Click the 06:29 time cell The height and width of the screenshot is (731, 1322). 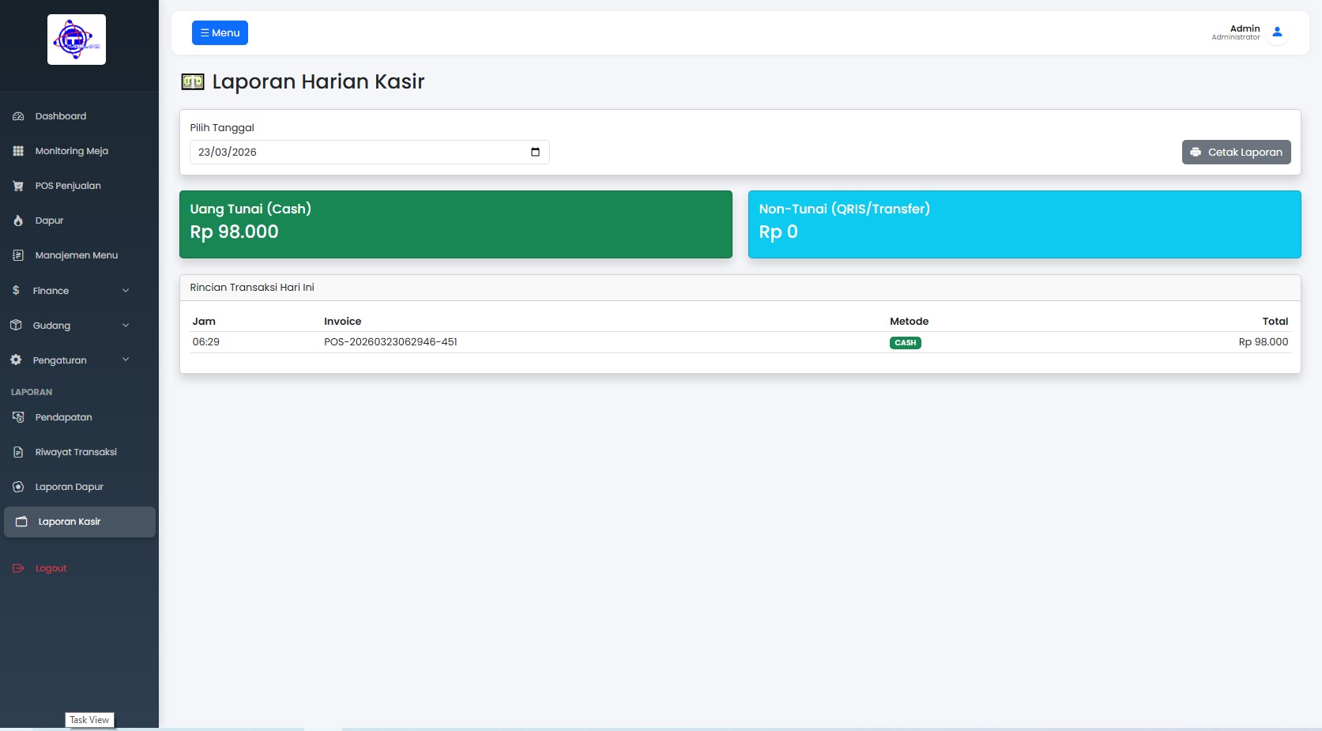[x=206, y=342]
